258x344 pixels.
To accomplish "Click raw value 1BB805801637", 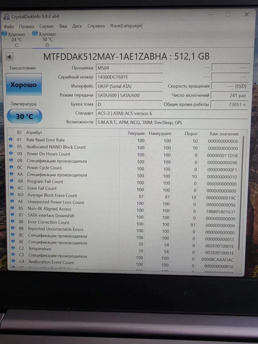I will pos(220,212).
